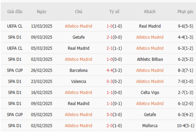Click the 7-0(1-0) corner kicks value
This screenshot has width=196, height=132.
point(186,81)
